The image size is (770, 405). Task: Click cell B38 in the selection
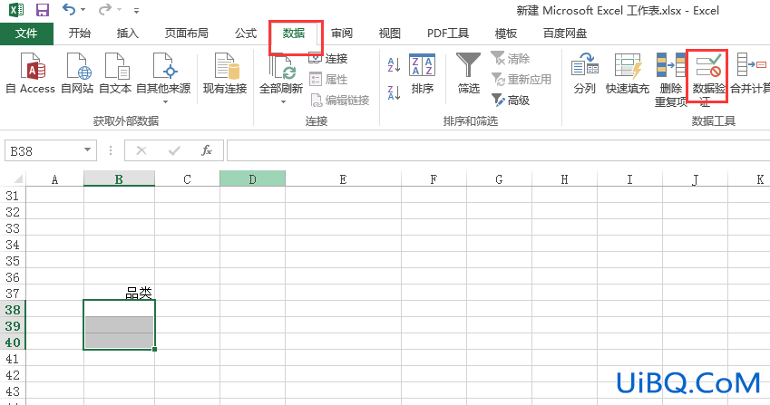pyautogui.click(x=119, y=308)
